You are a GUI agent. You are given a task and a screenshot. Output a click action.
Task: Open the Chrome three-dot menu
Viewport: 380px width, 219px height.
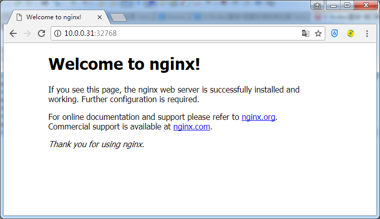[x=367, y=33]
